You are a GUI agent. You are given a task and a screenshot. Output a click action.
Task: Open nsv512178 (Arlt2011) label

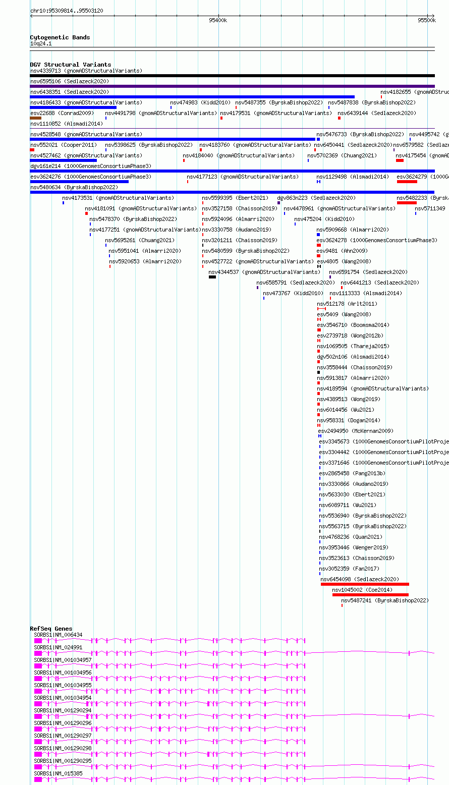pyautogui.click(x=347, y=304)
